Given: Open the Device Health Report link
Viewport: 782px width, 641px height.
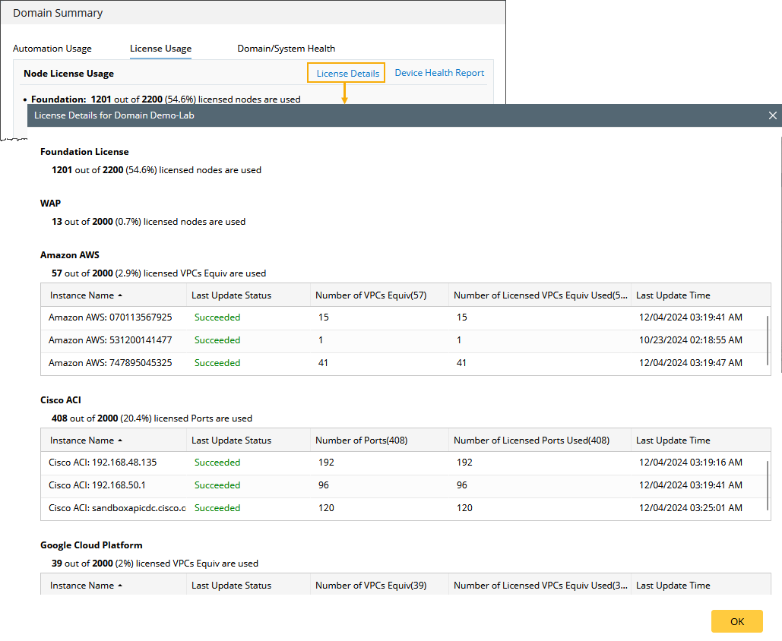Looking at the screenshot, I should click(x=439, y=73).
